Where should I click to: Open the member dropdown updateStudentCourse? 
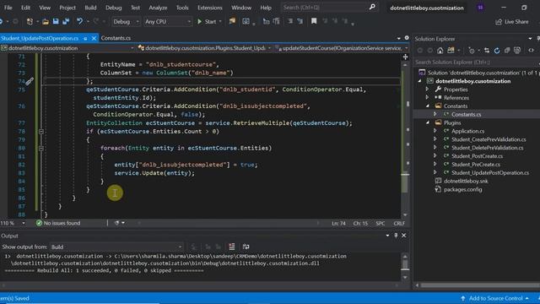pyautogui.click(x=342, y=48)
